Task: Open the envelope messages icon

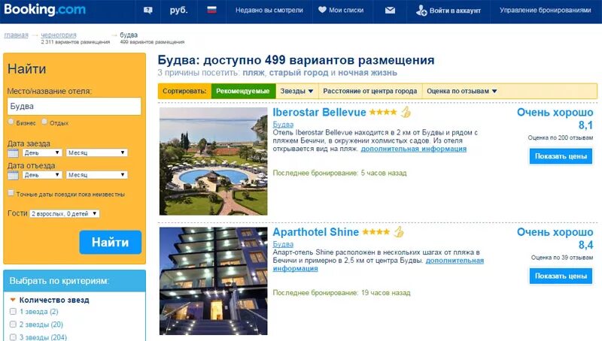Action: (390, 11)
